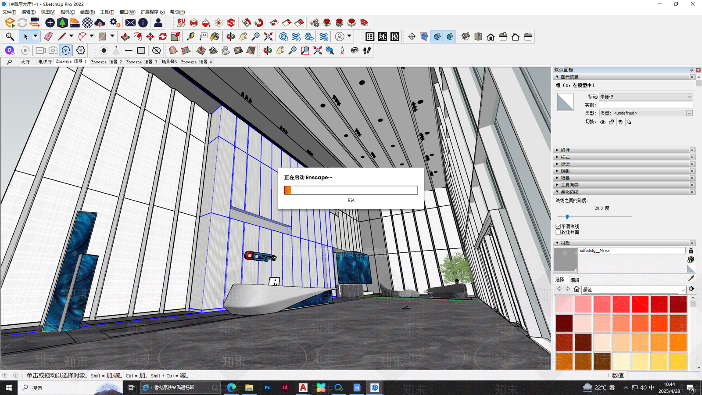The height and width of the screenshot is (395, 702).
Task: Switch to the 编辑 material tab
Action: tap(575, 280)
